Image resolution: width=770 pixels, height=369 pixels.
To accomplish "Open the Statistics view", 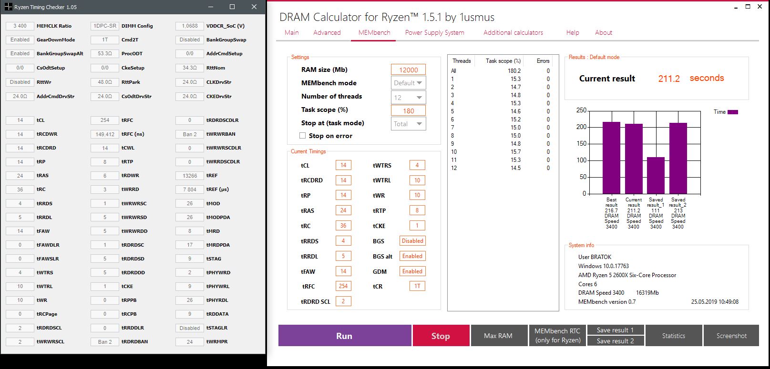I will tap(674, 336).
